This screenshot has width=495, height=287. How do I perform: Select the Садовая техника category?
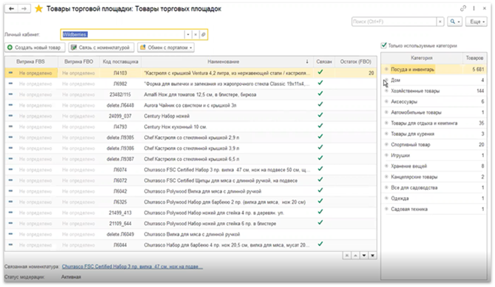click(x=434, y=209)
